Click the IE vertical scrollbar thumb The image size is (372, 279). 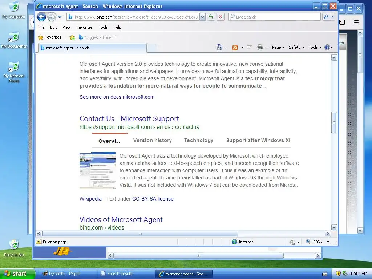coord(334,123)
